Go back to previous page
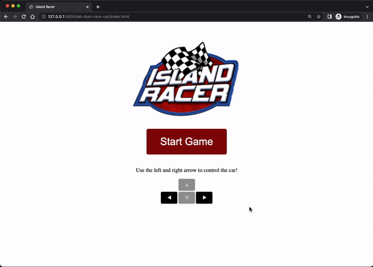The image size is (373, 267). click(x=6, y=17)
